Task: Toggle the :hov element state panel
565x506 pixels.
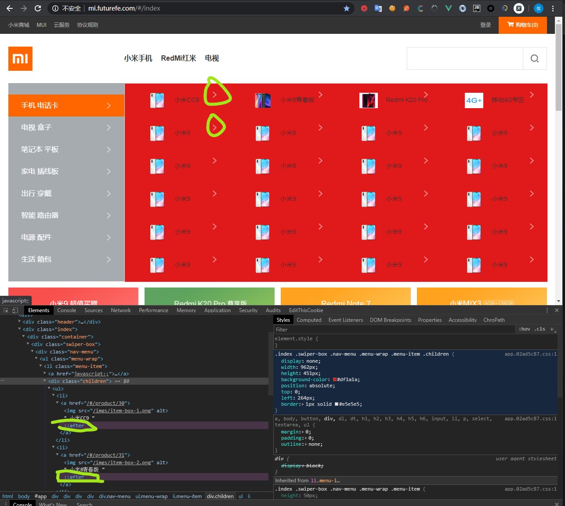Action: click(x=525, y=329)
